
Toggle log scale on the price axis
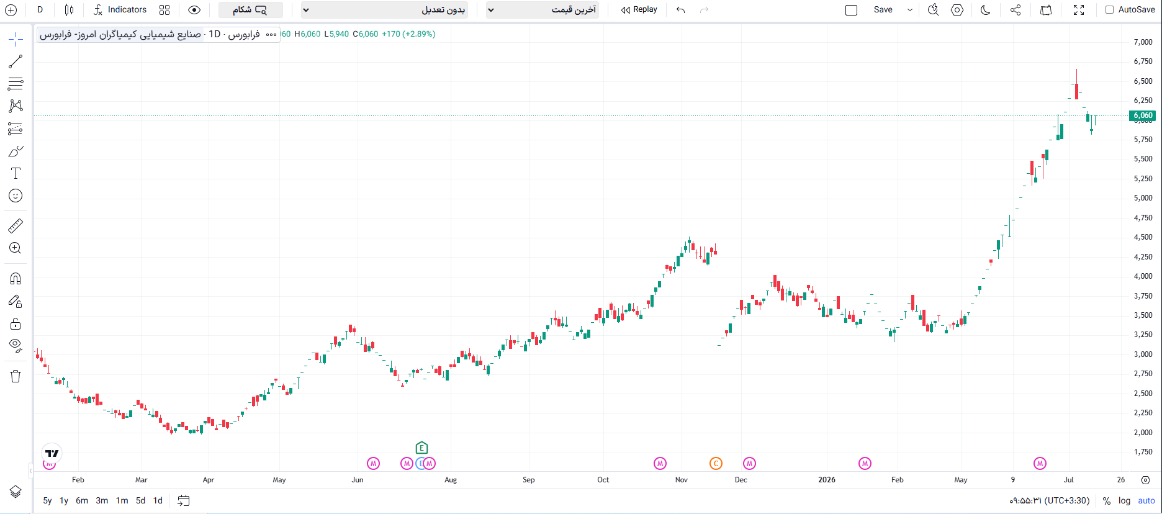1124,500
